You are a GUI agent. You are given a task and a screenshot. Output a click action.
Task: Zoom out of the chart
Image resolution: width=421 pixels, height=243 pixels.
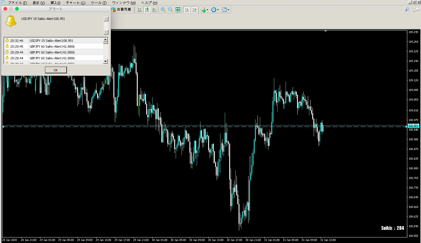coord(170,10)
